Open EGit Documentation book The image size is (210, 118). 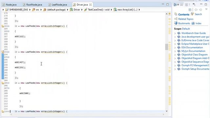coord(192,48)
